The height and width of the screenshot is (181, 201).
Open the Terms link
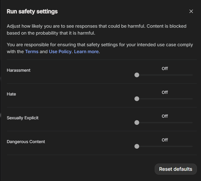32,51
